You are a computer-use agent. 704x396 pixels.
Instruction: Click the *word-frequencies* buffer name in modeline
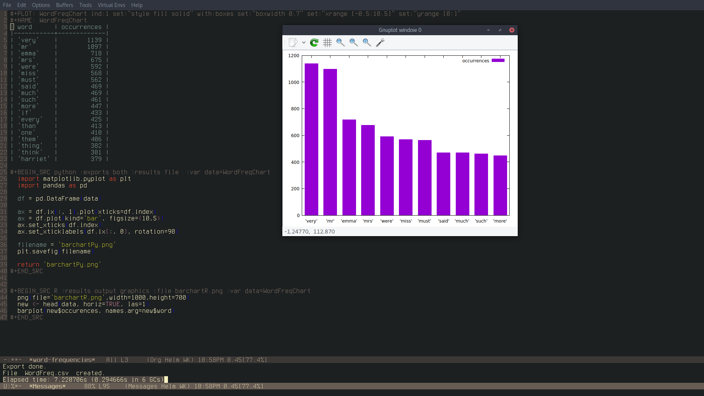click(62, 360)
